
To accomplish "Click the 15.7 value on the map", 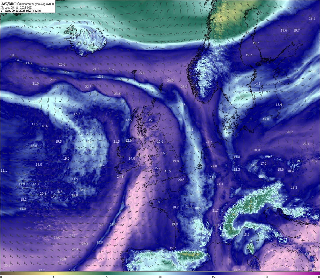I will (x=157, y=168).
